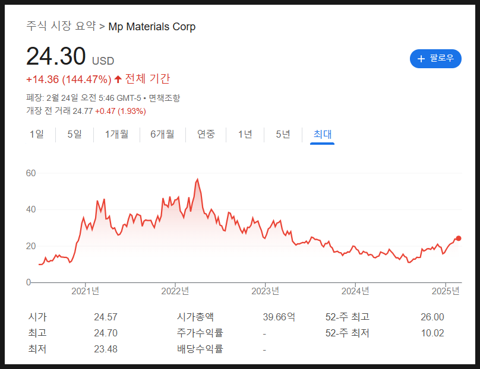Click the 24.30 current price value
This screenshot has height=369, width=480.
[56, 56]
